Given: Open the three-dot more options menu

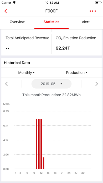Looking at the screenshot, I should [x=93, y=11].
